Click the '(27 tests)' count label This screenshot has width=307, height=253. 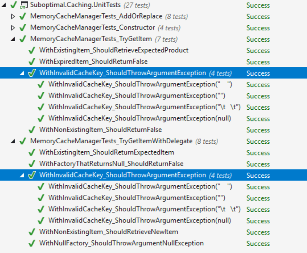coord(137,5)
